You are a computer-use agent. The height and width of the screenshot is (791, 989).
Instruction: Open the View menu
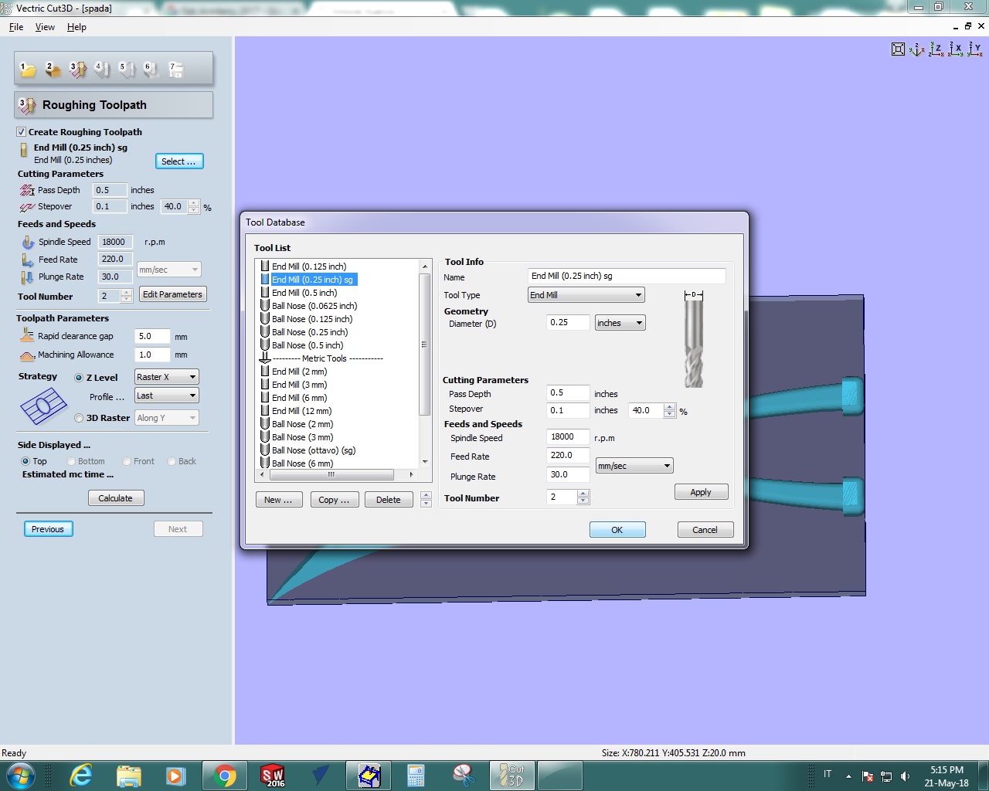[x=45, y=27]
